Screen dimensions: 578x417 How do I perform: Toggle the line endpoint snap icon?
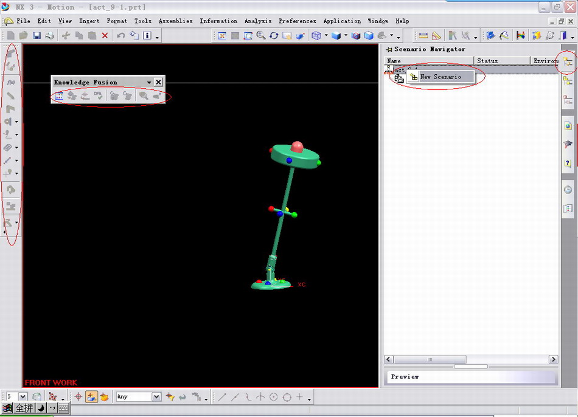point(222,397)
